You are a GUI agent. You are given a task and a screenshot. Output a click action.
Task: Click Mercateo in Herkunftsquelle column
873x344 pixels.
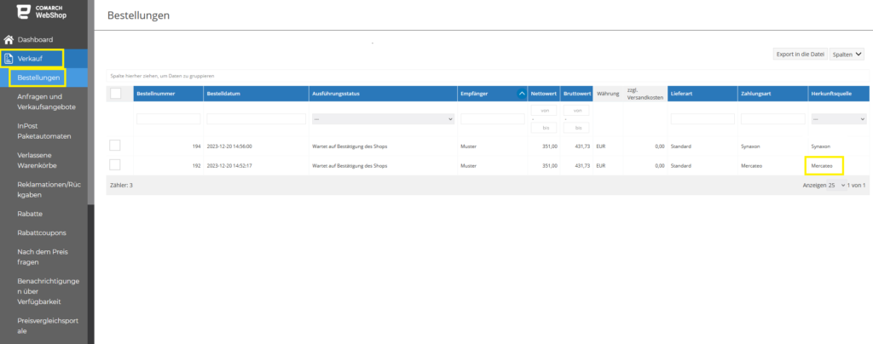point(823,165)
